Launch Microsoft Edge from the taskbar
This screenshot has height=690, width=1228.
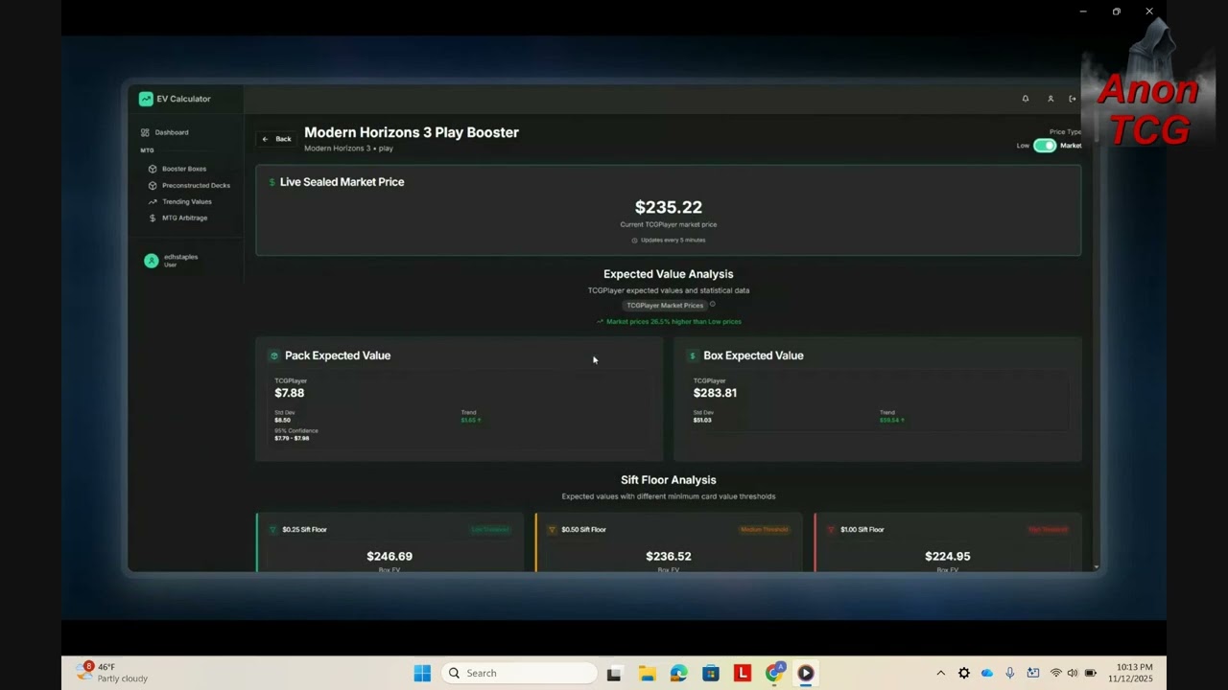[679, 673]
